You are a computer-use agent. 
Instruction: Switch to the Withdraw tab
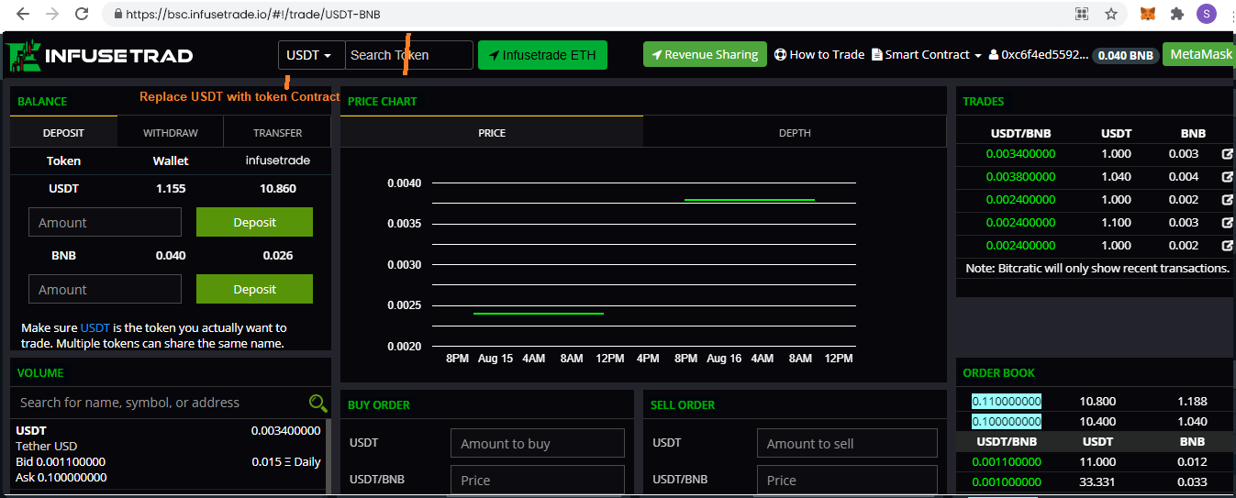[x=171, y=133]
